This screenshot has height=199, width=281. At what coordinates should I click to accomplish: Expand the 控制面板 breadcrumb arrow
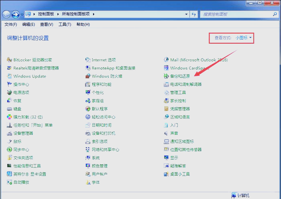[x=60, y=14]
